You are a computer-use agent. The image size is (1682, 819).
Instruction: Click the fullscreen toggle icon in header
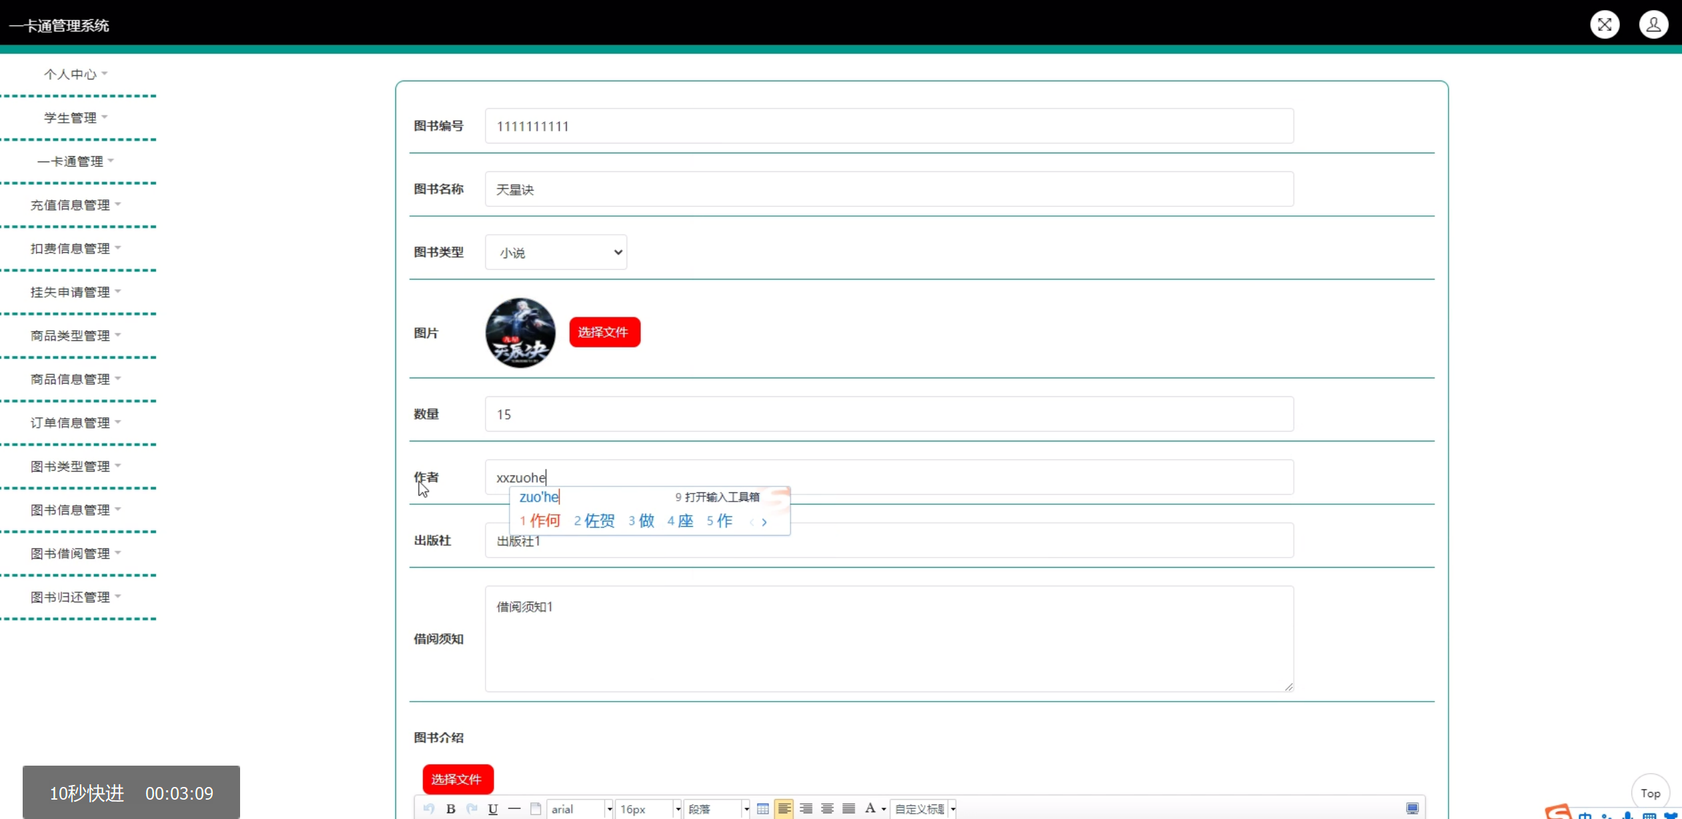tap(1604, 25)
